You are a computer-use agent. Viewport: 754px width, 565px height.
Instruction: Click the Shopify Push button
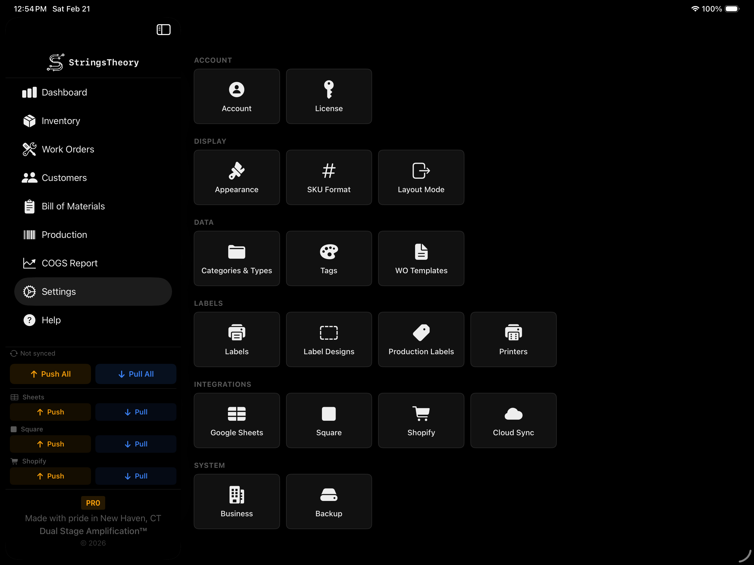click(x=50, y=476)
